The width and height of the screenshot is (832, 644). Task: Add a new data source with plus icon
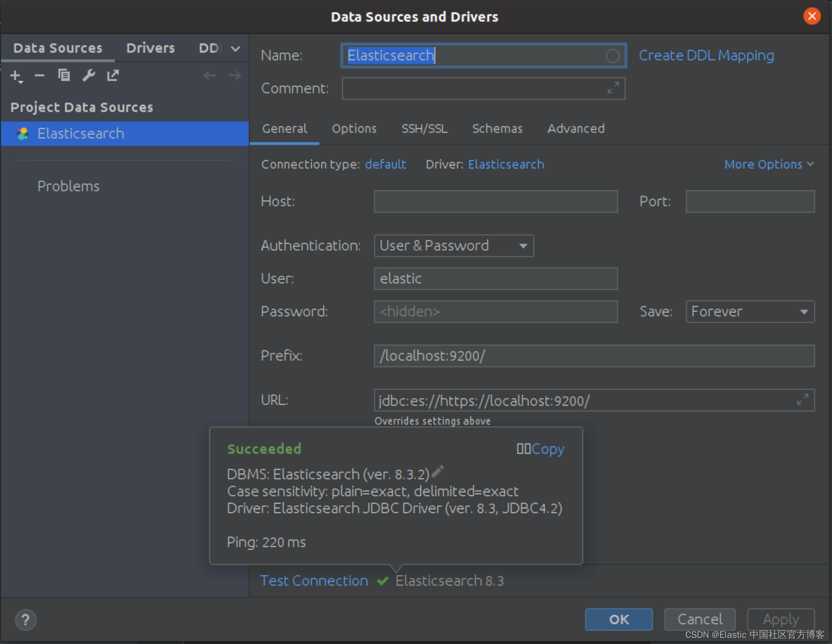(x=16, y=76)
